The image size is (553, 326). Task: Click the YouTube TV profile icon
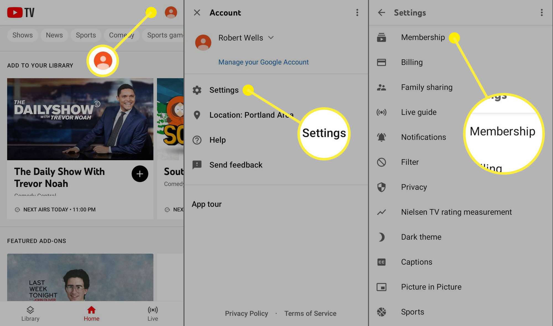[x=171, y=12]
